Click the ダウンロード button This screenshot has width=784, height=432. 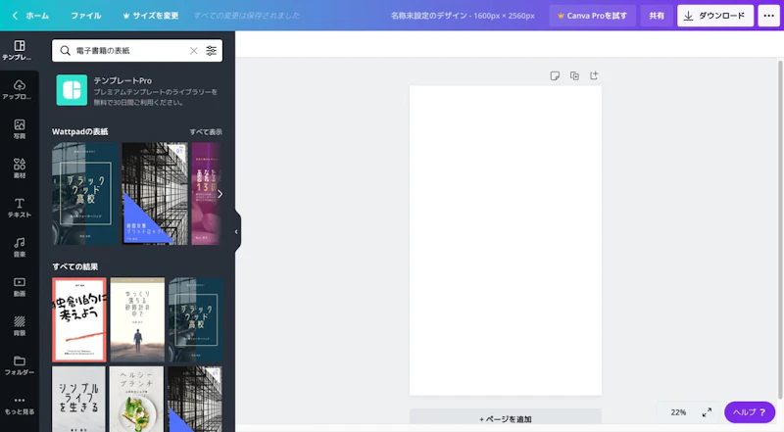(715, 16)
